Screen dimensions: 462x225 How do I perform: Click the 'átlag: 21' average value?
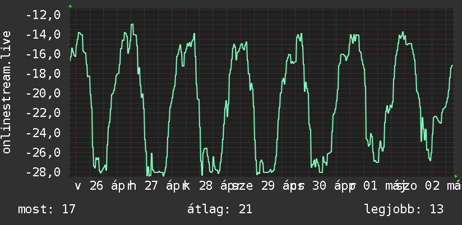pyautogui.click(x=220, y=209)
